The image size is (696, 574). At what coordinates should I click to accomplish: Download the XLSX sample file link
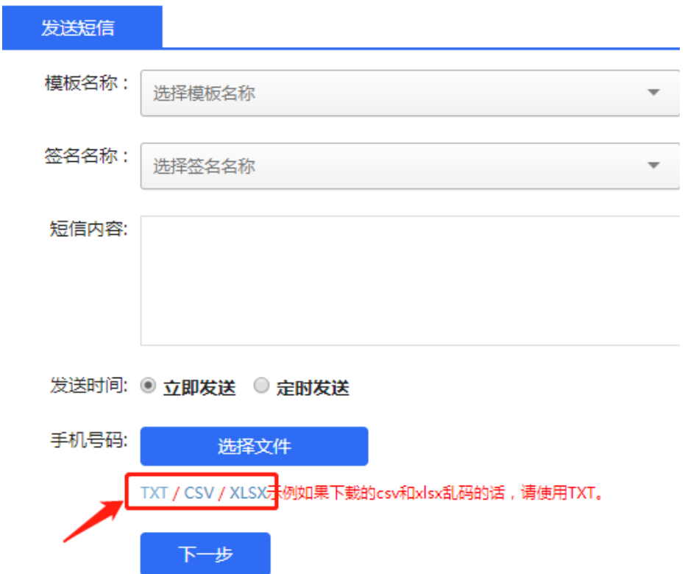pos(246,493)
